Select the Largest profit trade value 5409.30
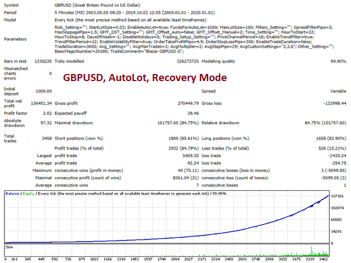Screen dimensions: 351x263 pyautogui.click(x=186, y=171)
